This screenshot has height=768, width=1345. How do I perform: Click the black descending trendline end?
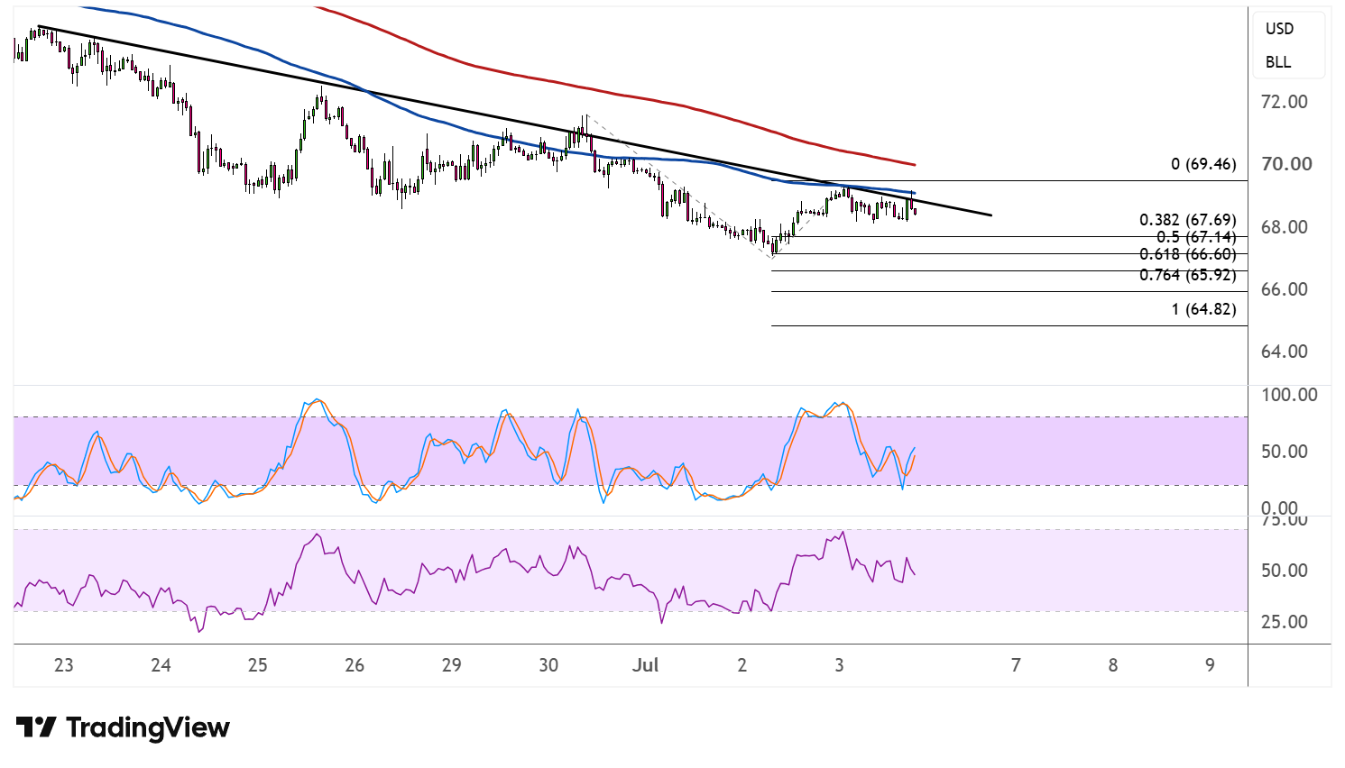click(990, 215)
